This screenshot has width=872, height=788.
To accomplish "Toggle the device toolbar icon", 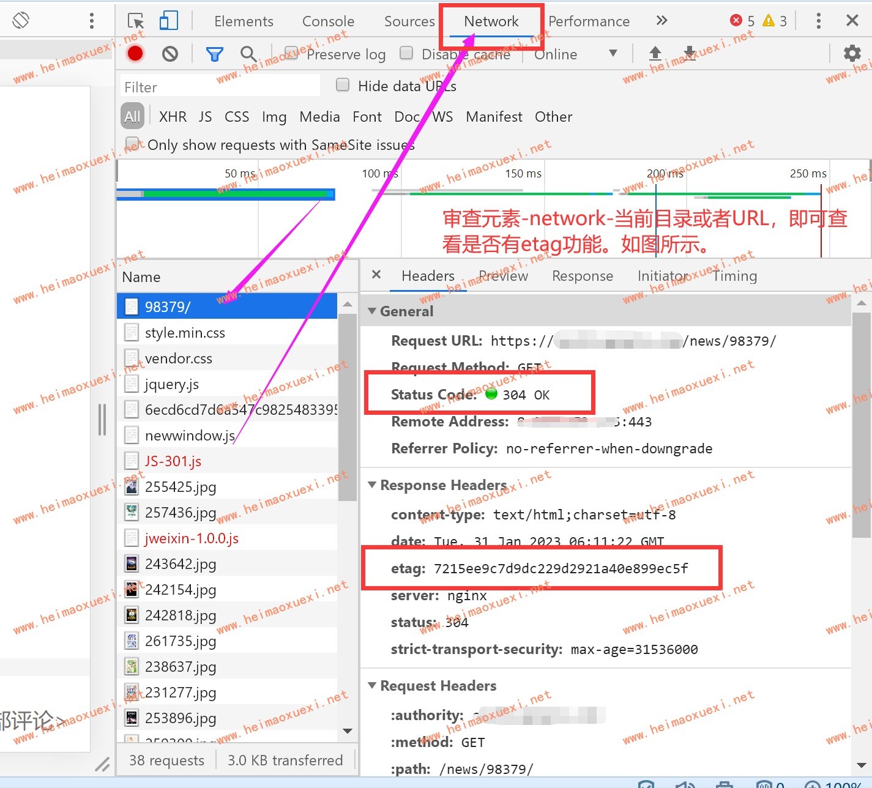I will [168, 21].
